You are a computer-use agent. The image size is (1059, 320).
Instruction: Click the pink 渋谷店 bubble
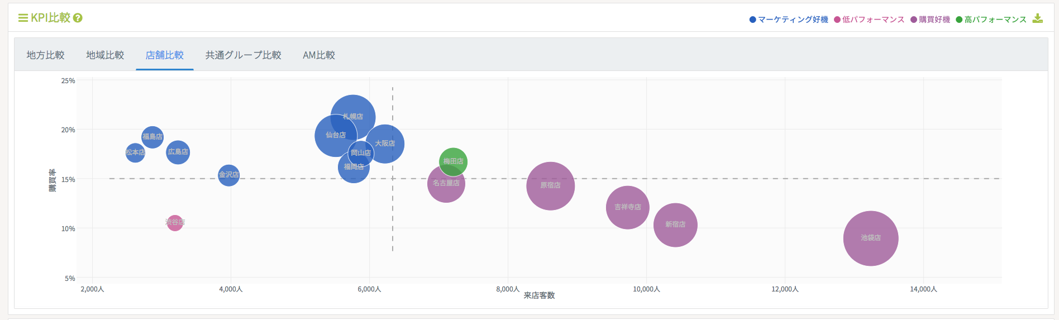(x=175, y=223)
